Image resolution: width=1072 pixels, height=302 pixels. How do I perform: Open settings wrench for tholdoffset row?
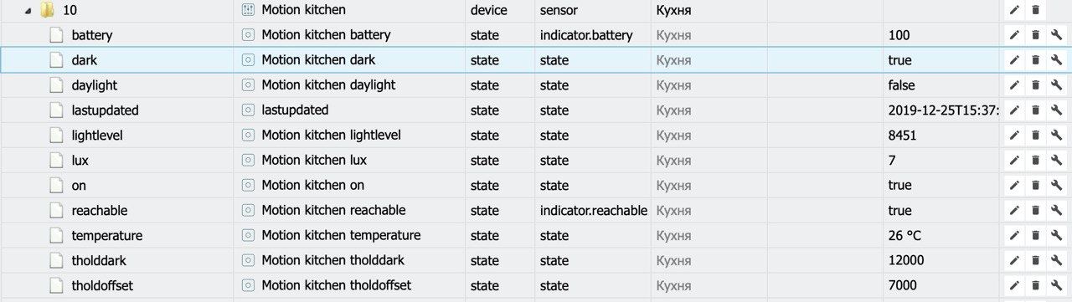tap(1056, 285)
